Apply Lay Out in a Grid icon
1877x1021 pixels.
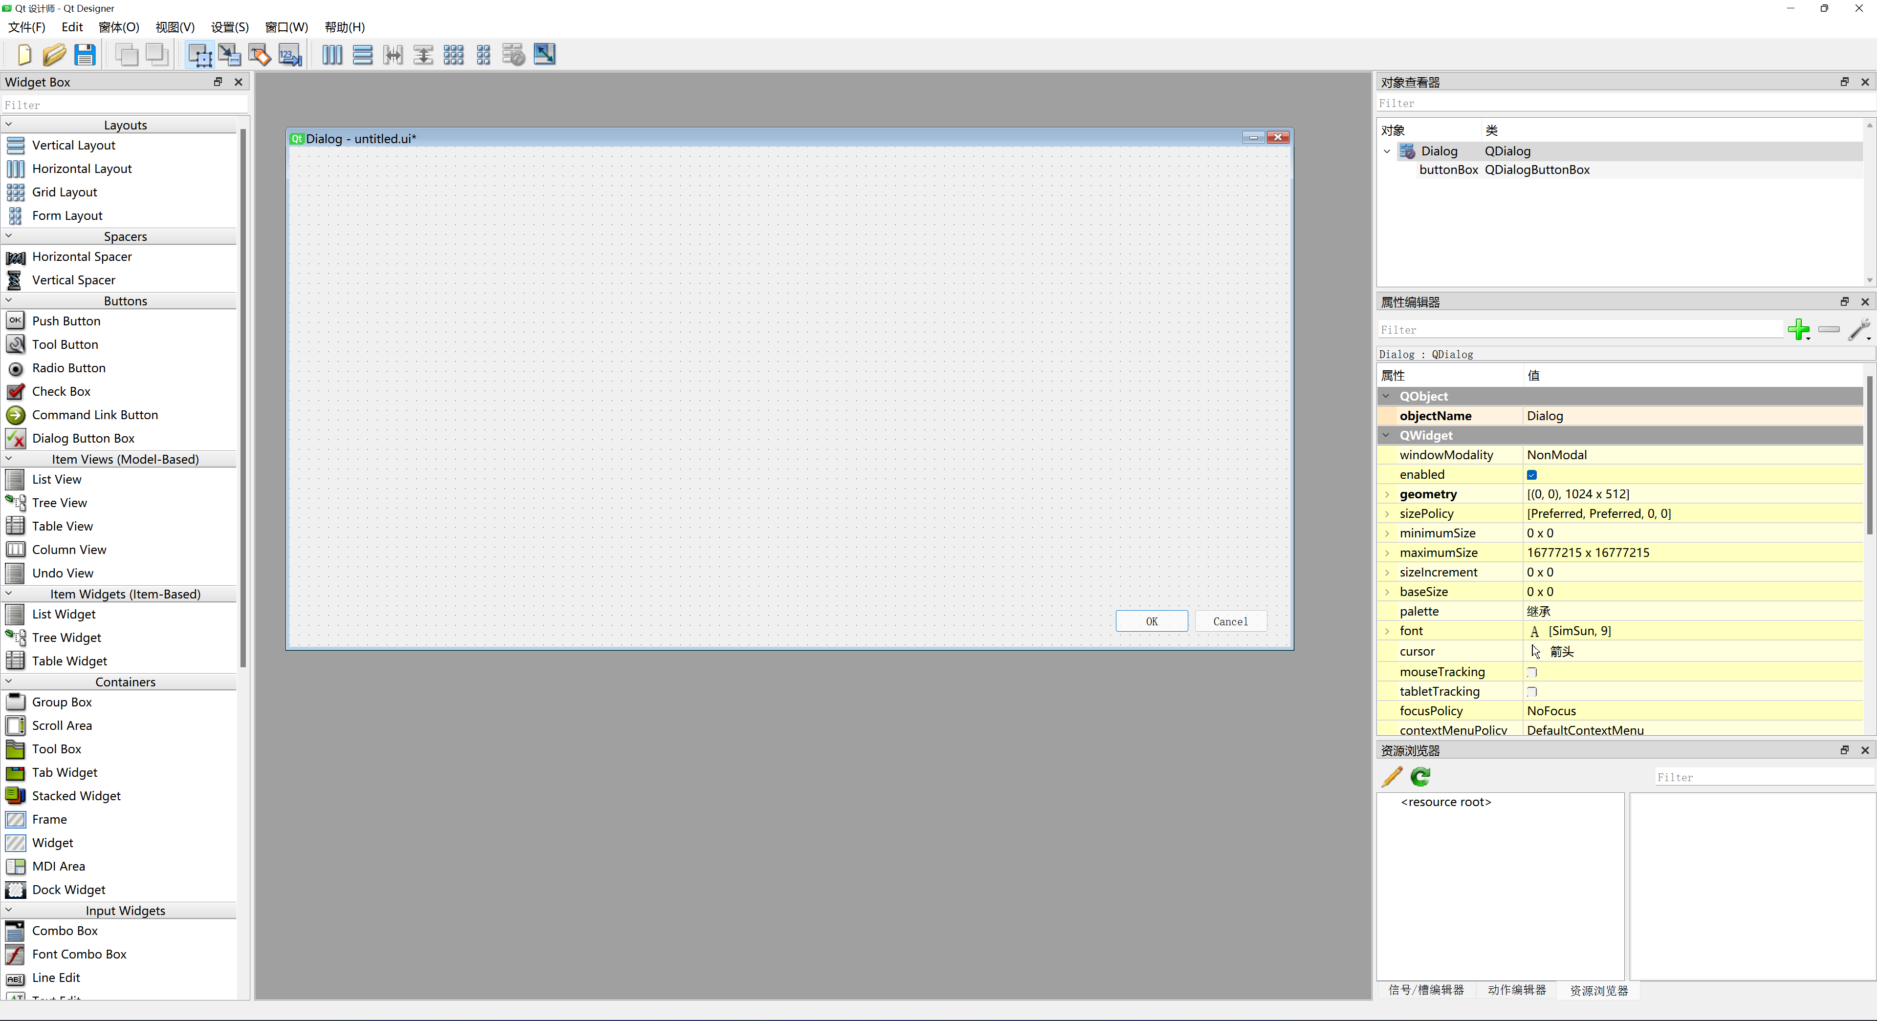click(453, 55)
